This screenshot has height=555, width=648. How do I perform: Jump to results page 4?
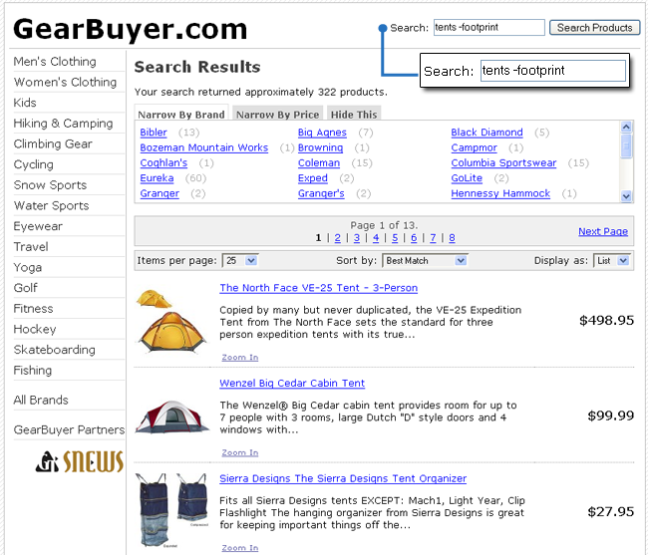(x=376, y=238)
